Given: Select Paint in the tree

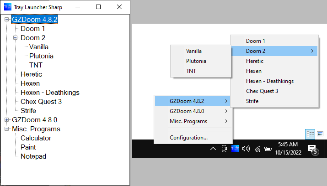Looking at the screenshot, I should [28, 147].
